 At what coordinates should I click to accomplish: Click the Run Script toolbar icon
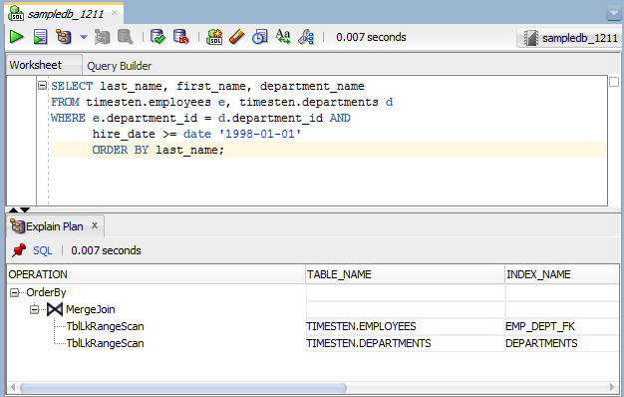(x=40, y=37)
